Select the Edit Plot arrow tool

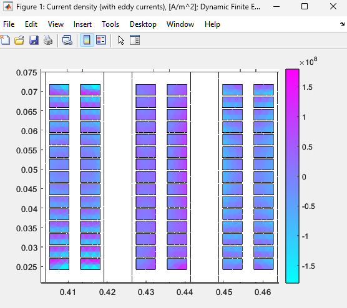pyautogui.click(x=121, y=41)
